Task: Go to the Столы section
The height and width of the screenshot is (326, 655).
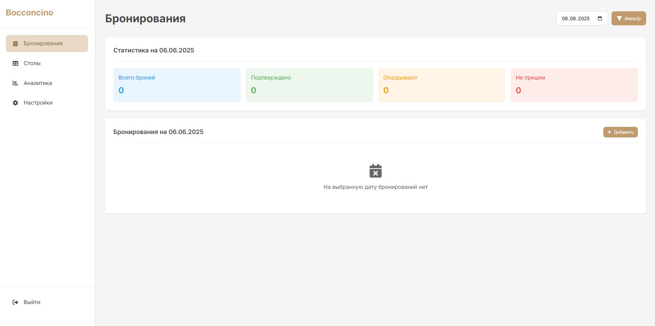Action: coord(47,63)
